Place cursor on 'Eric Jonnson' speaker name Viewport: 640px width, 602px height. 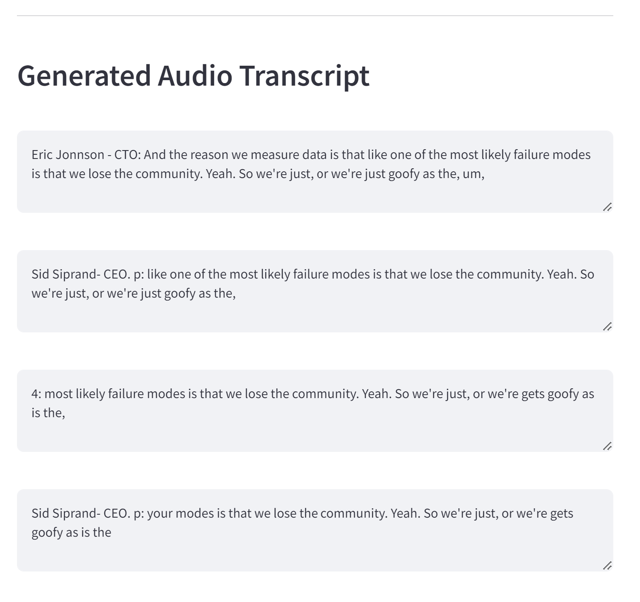[x=68, y=155]
